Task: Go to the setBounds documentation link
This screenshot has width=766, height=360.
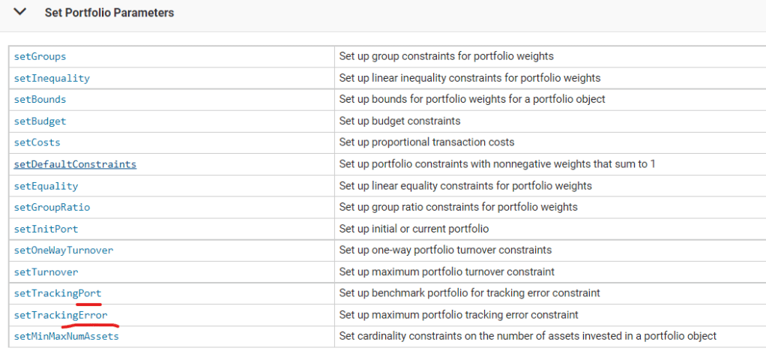Action: [x=40, y=100]
